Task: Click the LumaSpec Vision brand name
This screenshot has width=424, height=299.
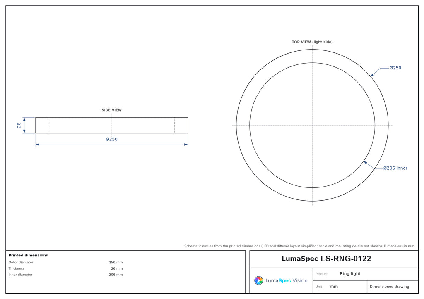Action: click(x=287, y=281)
